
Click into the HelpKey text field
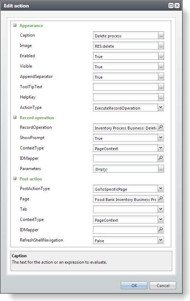coord(126,97)
